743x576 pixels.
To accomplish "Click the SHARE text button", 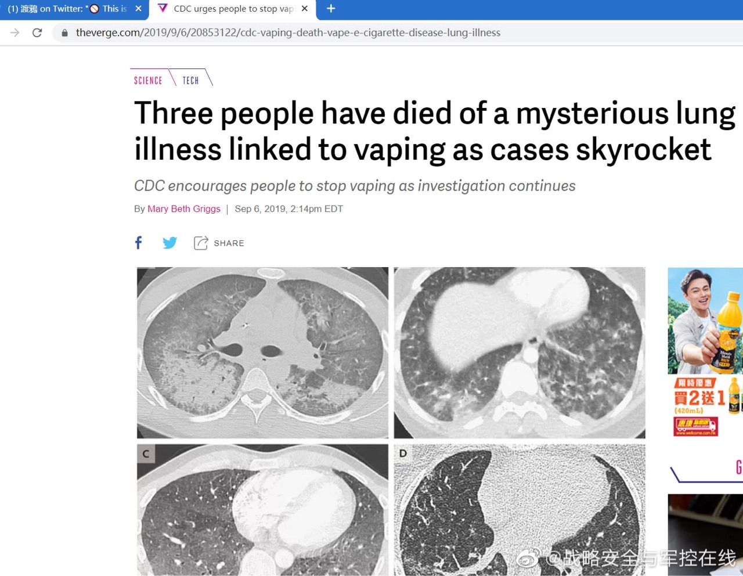I will 229,243.
